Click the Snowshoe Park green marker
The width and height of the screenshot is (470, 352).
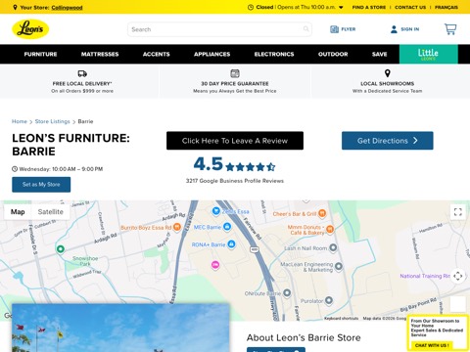pyautogui.click(x=60, y=249)
